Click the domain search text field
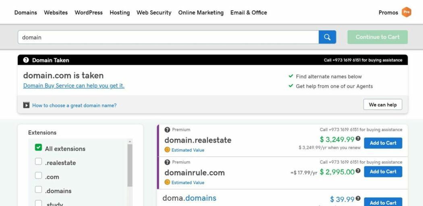 pyautogui.click(x=168, y=37)
